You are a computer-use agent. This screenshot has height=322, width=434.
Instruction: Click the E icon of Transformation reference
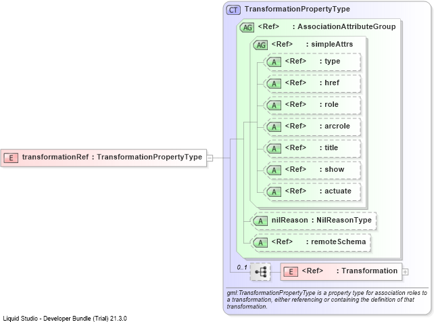click(x=291, y=272)
